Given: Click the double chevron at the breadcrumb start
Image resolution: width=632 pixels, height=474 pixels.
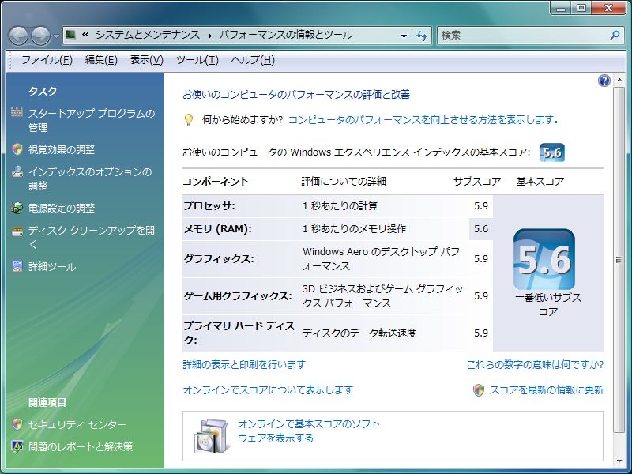Looking at the screenshot, I should 85,35.
